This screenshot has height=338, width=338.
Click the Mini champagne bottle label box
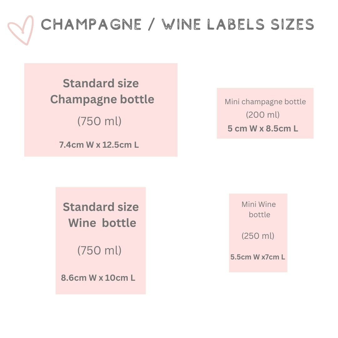(x=265, y=113)
